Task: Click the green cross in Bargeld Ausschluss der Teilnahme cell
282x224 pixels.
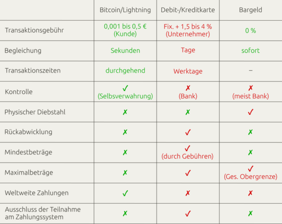Action: [x=251, y=214]
